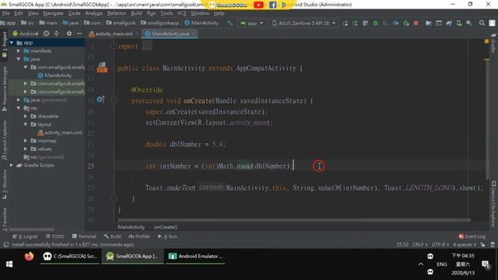Click the onCreate() breadcrumb
Screen dimensions: 498x280
(166, 227)
